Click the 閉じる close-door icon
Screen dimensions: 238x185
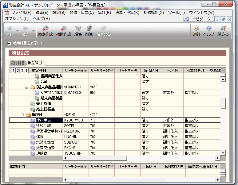[223, 29]
